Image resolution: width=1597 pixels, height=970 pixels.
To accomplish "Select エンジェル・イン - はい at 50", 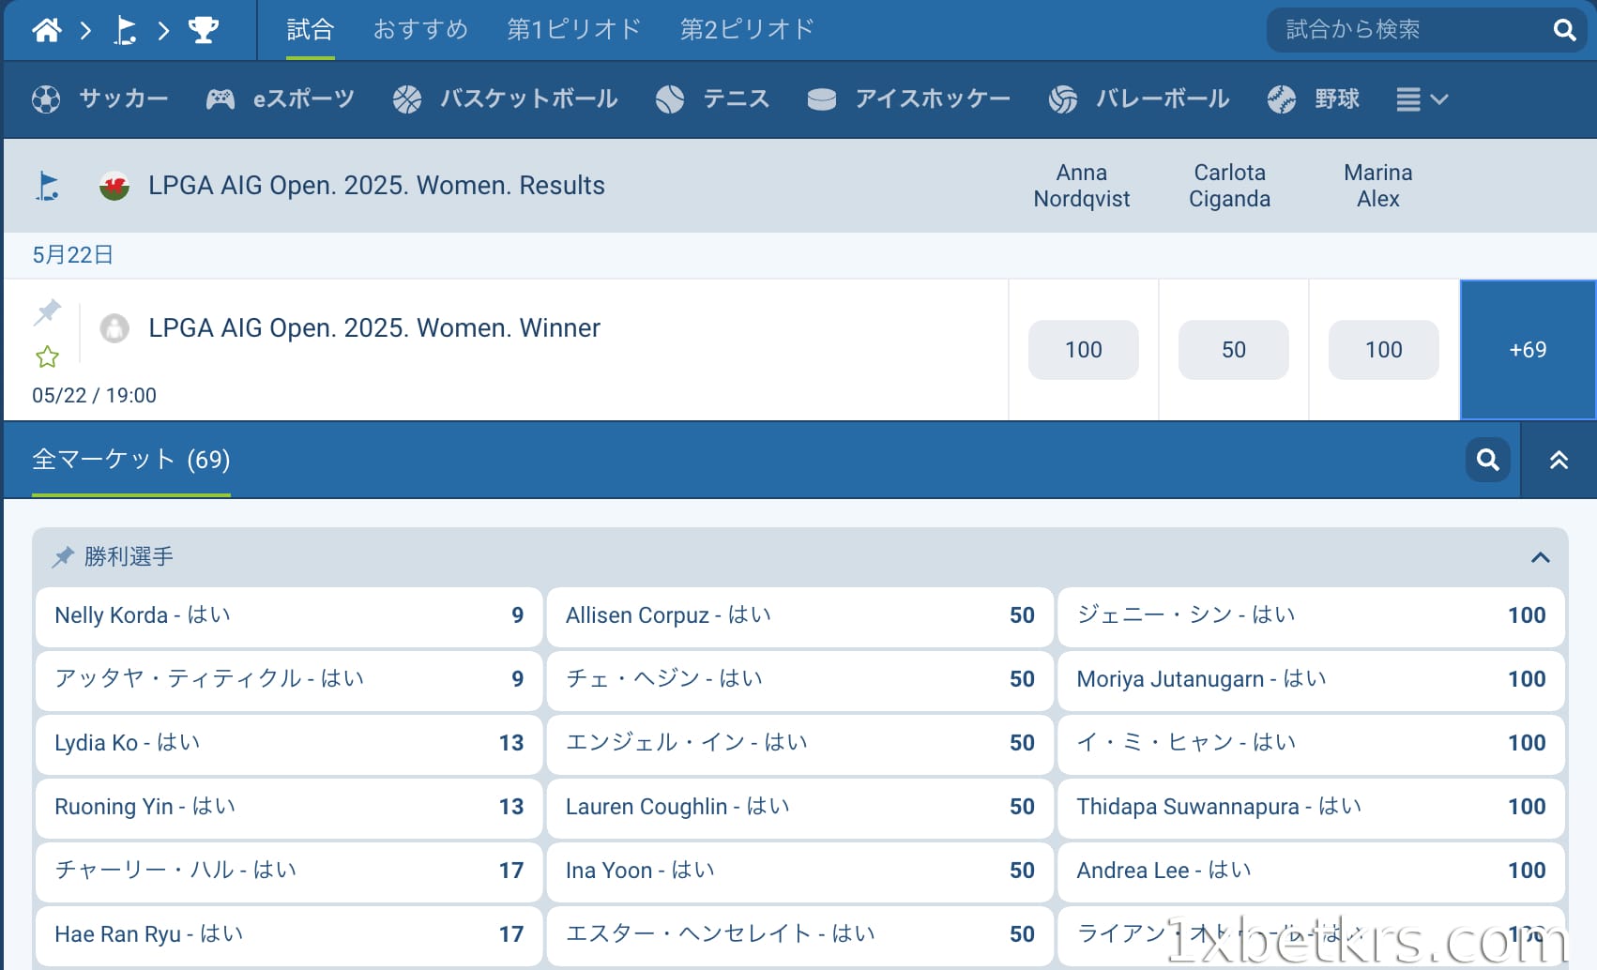I will (x=800, y=744).
